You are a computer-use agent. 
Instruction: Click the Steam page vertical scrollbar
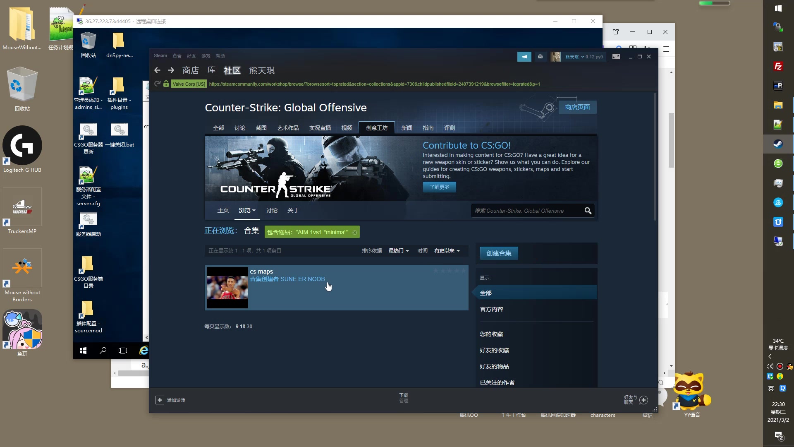pyautogui.click(x=655, y=157)
